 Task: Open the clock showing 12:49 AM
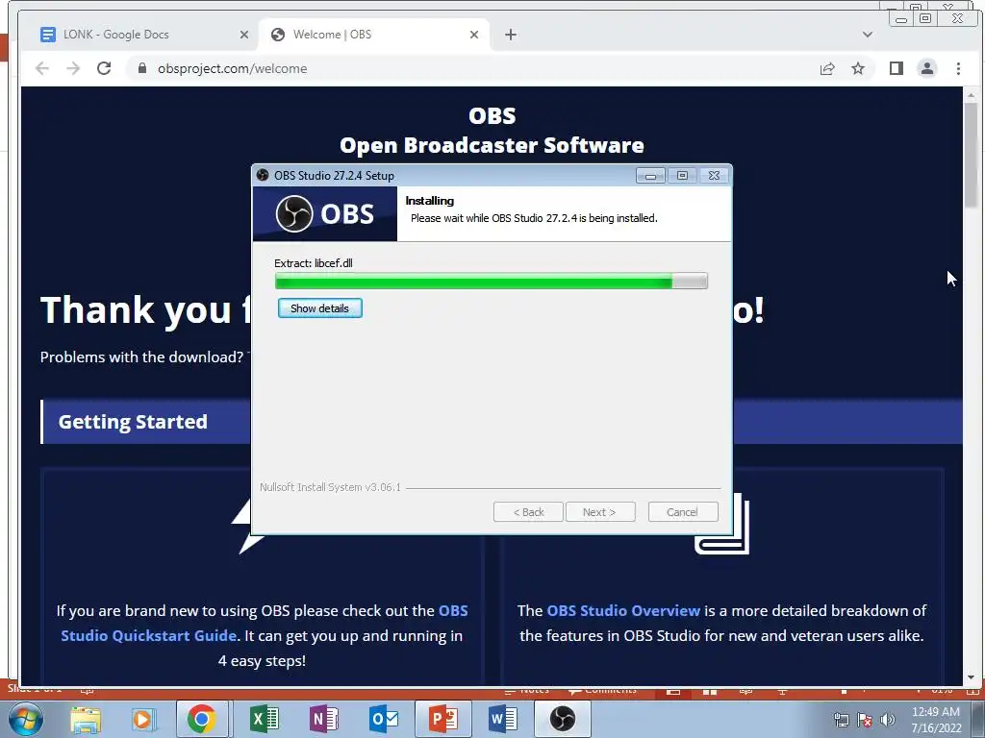click(x=936, y=720)
